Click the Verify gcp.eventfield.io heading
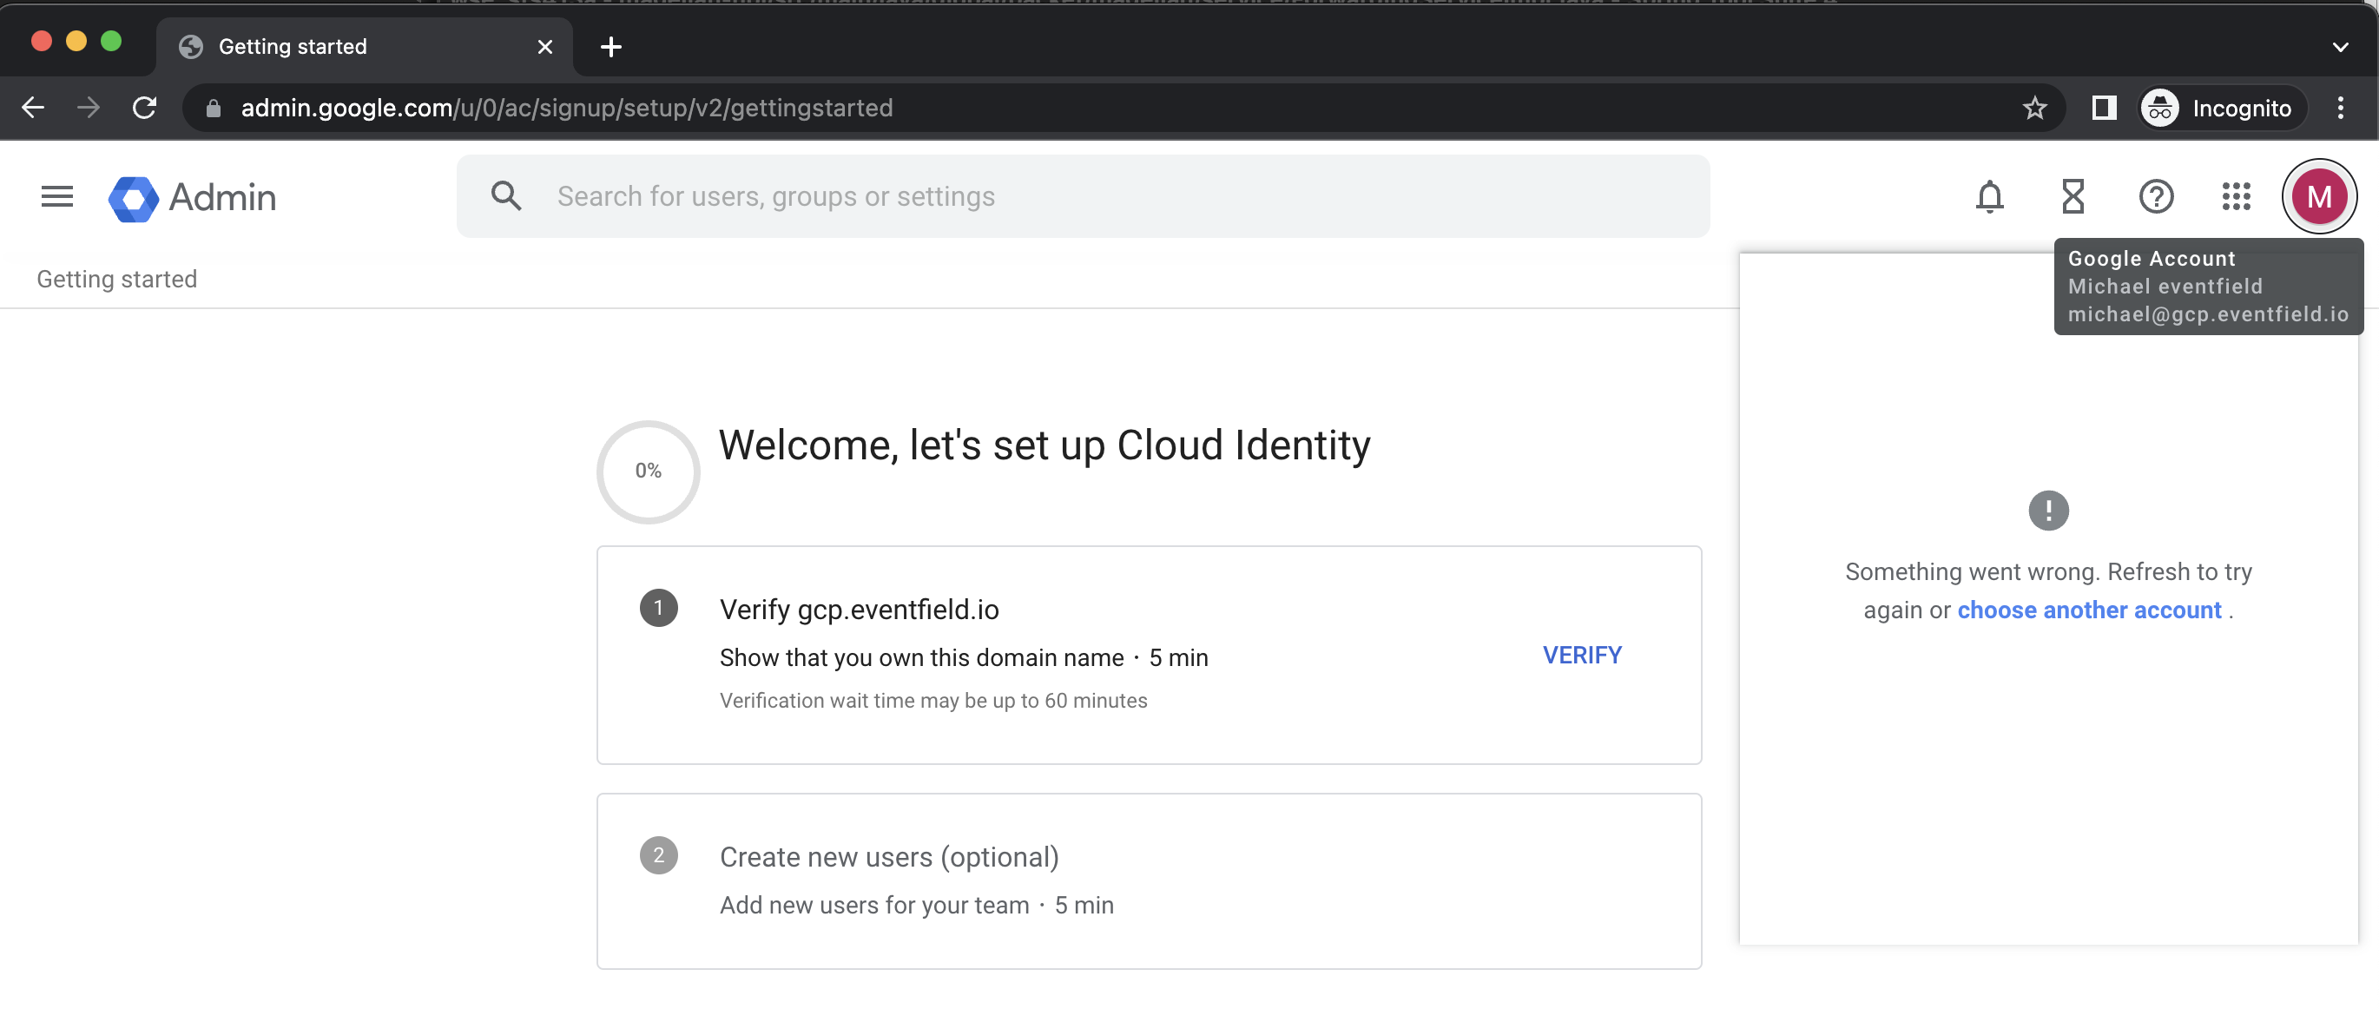2379x1009 pixels. pyautogui.click(x=859, y=609)
